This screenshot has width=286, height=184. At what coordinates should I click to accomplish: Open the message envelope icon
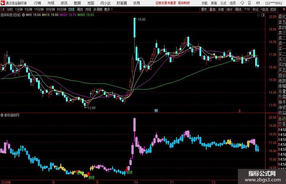coord(258,3)
